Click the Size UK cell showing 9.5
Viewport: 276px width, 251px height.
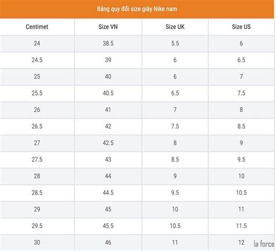175,193
